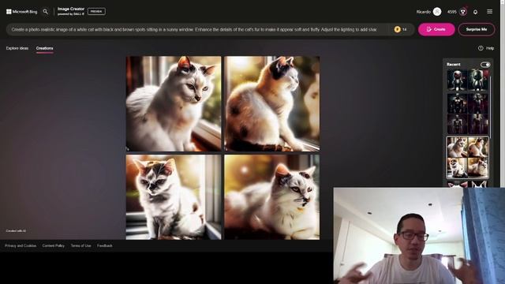Click the PREVIEW badge
Image resolution: width=505 pixels, height=284 pixels.
pyautogui.click(x=96, y=11)
